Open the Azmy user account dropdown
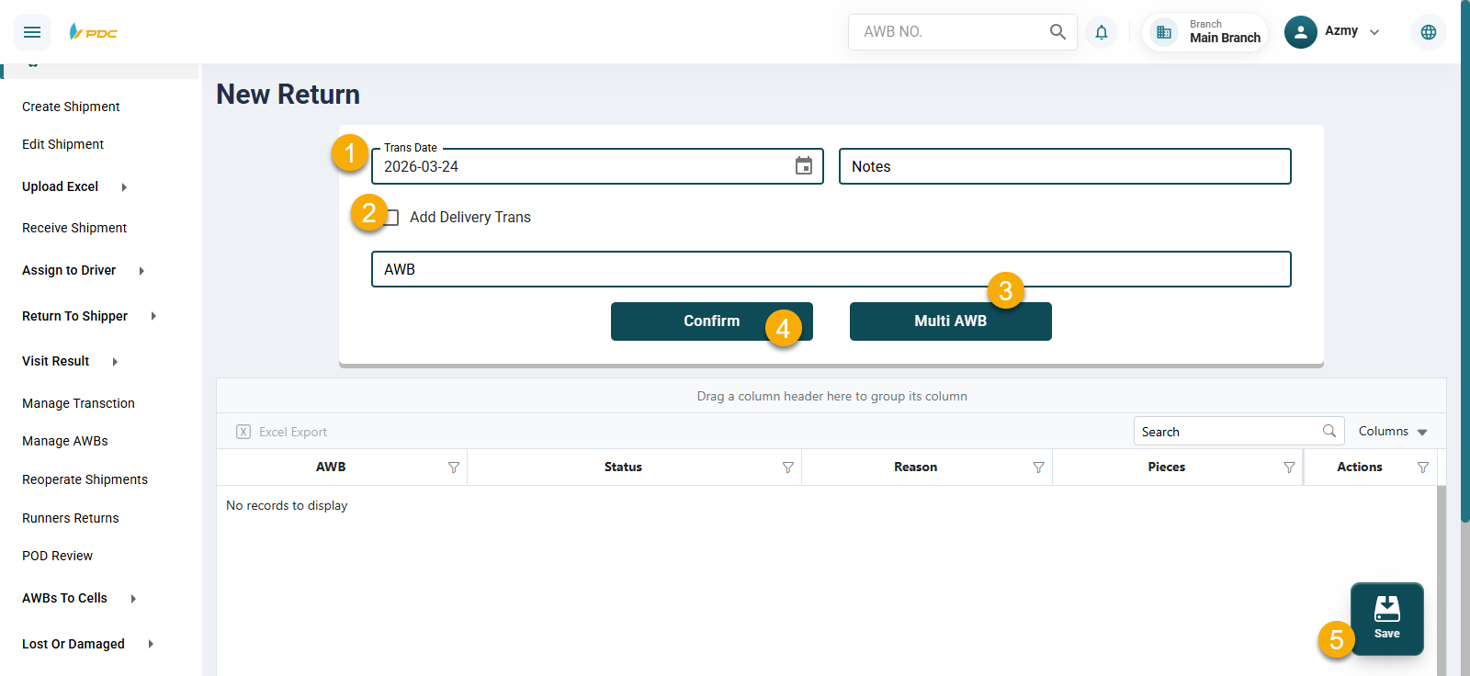The image size is (1470, 676). click(x=1333, y=32)
